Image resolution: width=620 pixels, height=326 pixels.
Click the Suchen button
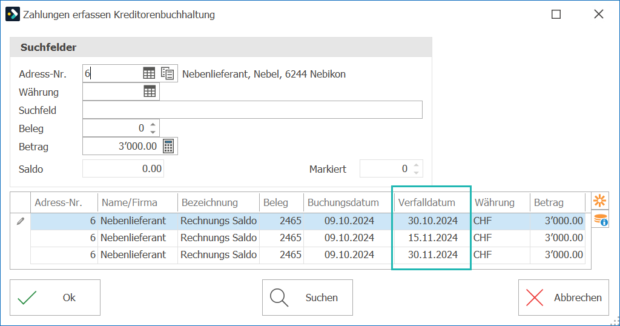307,298
